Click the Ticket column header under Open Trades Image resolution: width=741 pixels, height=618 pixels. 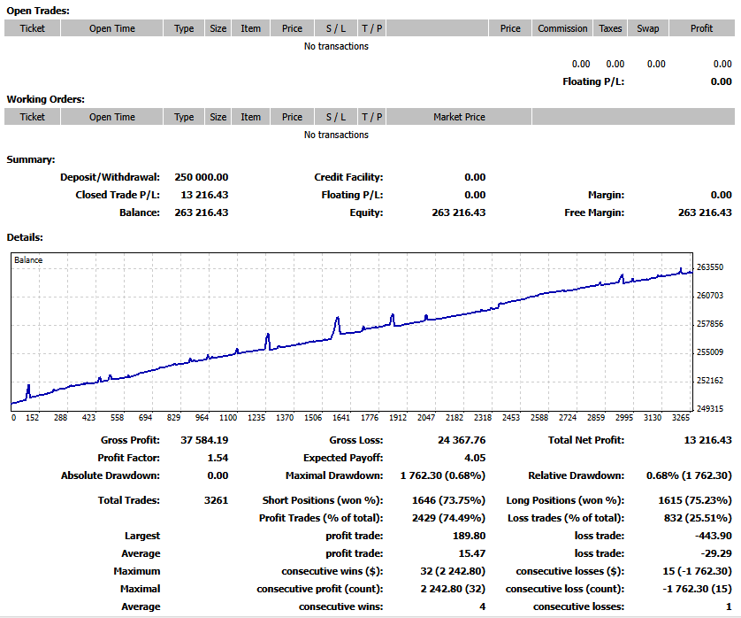33,28
